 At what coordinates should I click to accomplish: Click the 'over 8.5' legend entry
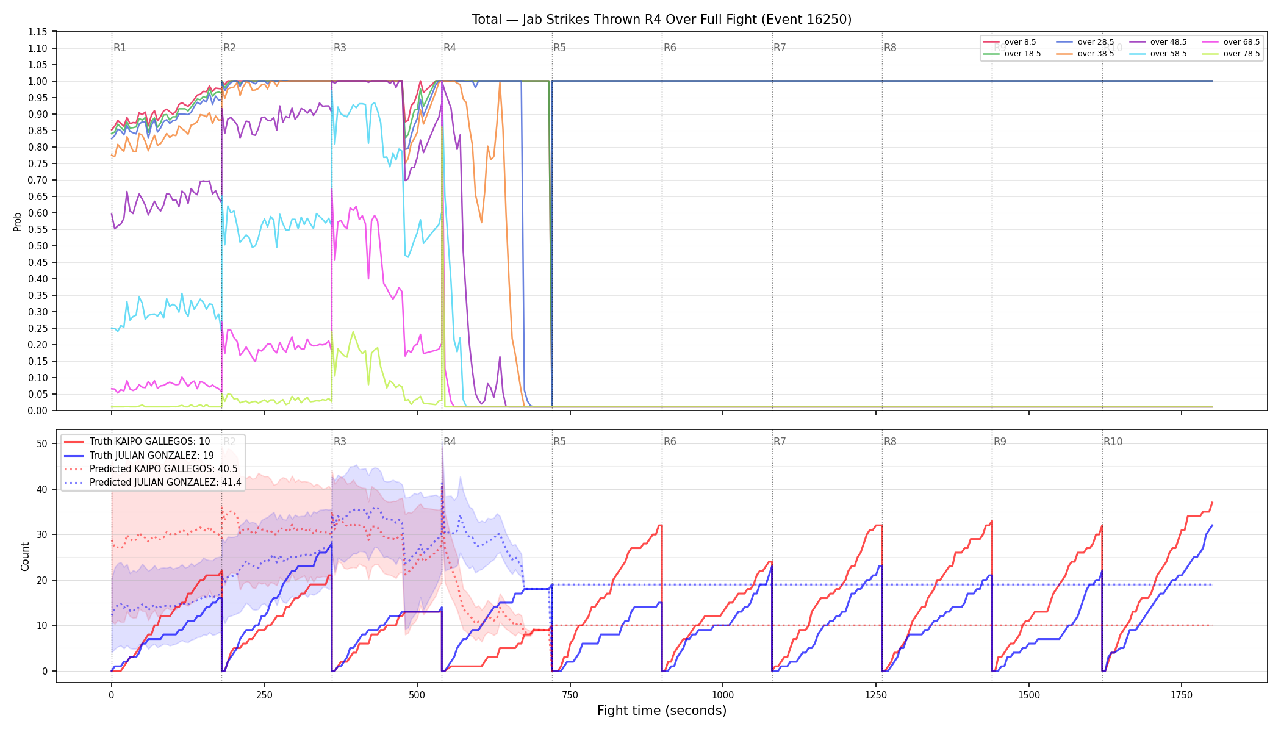(1010, 42)
